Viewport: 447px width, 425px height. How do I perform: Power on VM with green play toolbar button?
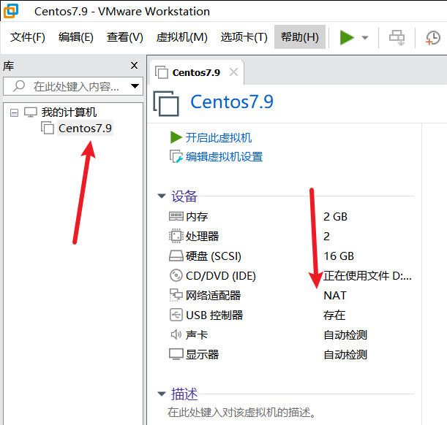[347, 37]
